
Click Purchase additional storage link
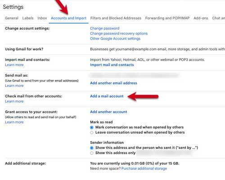144,169
